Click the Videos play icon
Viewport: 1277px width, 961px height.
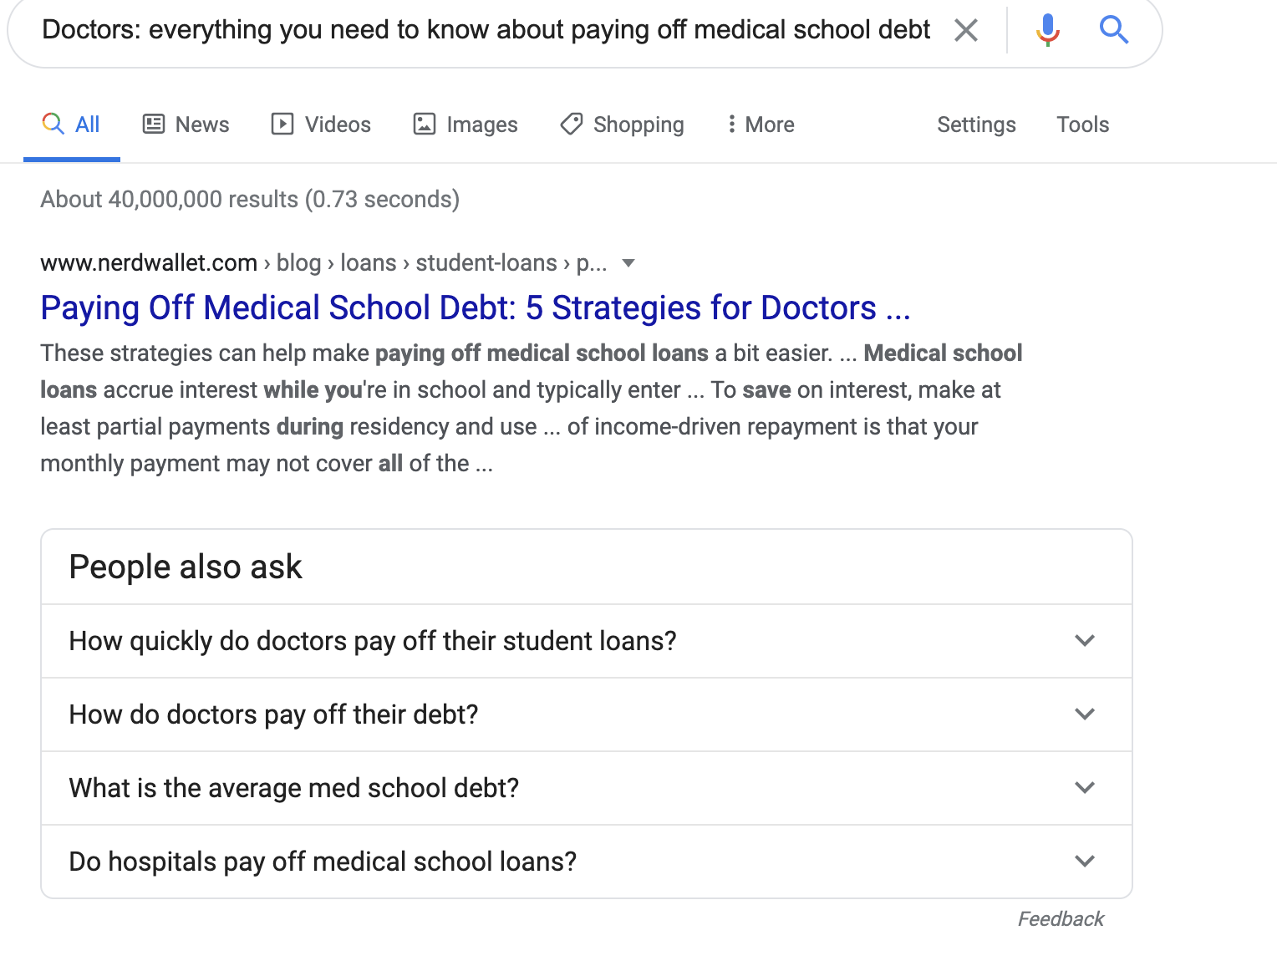[x=283, y=124]
